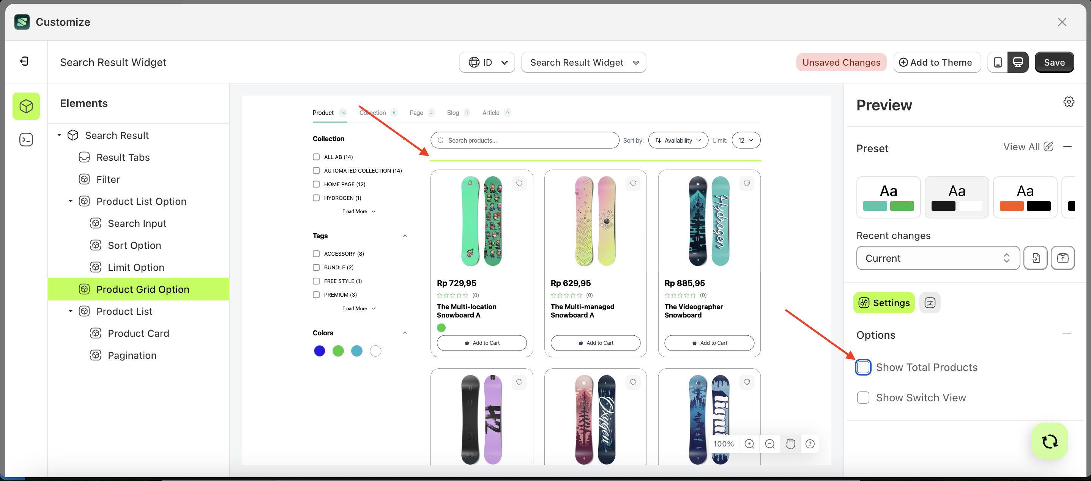Switch to mobile preview mode
The width and height of the screenshot is (1091, 481).
click(997, 62)
